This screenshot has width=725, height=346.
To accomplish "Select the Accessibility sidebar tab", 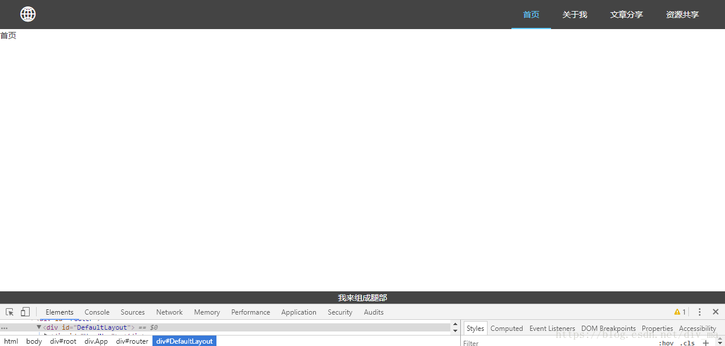I will coord(698,329).
